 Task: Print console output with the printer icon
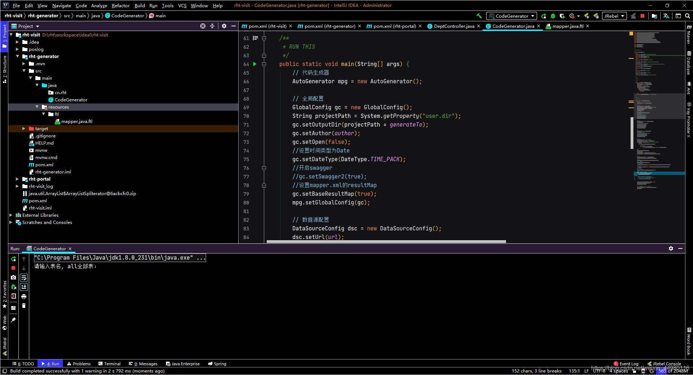click(24, 296)
